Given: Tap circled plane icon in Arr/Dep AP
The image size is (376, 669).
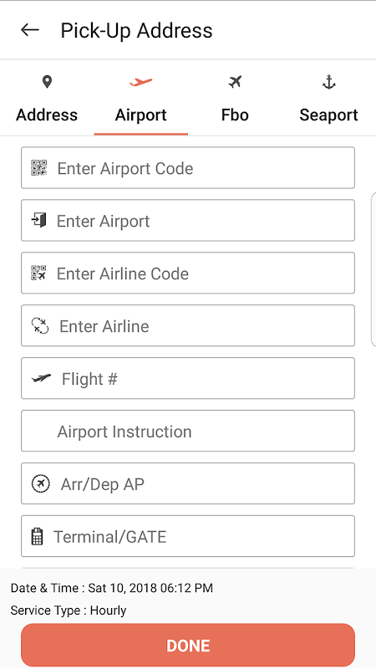Looking at the screenshot, I should (41, 484).
